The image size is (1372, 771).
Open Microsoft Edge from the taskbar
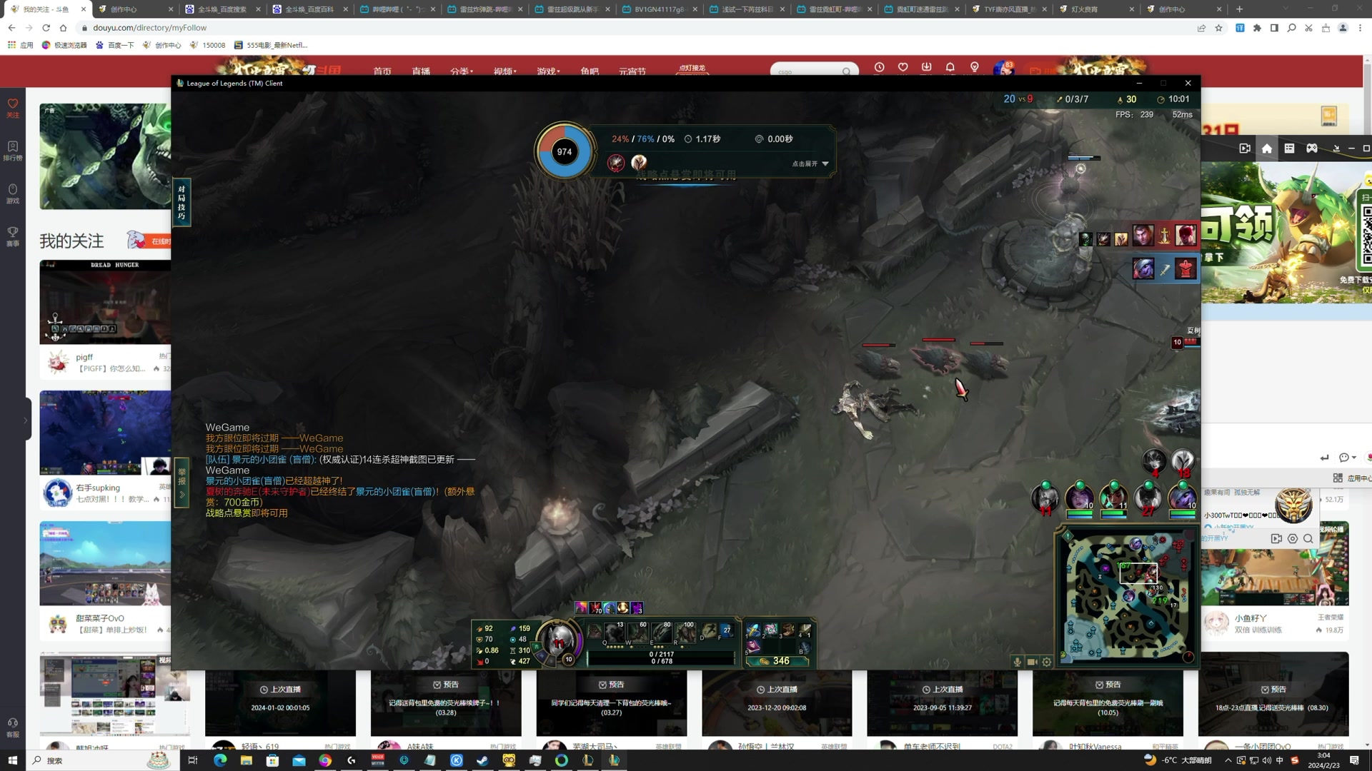pyautogui.click(x=219, y=760)
